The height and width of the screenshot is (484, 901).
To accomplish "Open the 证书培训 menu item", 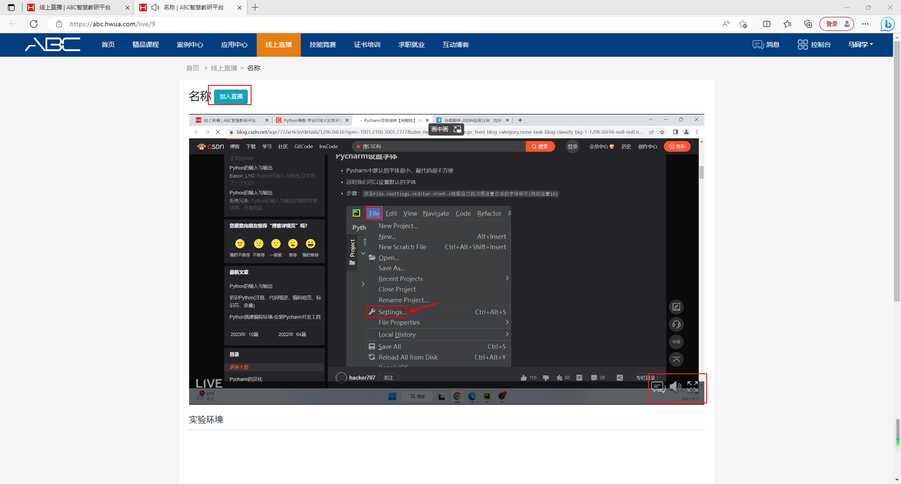I will pyautogui.click(x=367, y=45).
